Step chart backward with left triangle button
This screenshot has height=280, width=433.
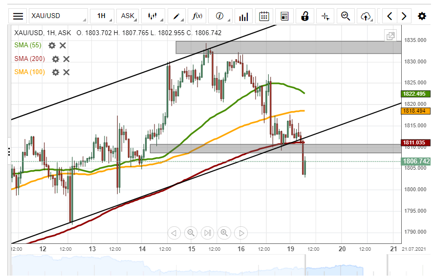pyautogui.click(x=174, y=233)
